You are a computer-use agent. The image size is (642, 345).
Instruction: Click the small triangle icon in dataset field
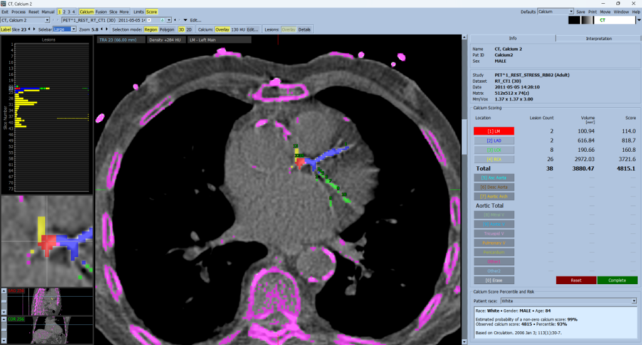point(162,20)
